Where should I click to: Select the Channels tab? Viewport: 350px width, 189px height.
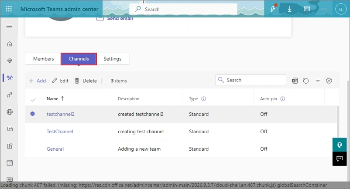click(x=79, y=59)
